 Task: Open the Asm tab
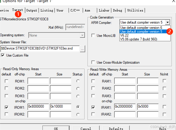(90, 10)
